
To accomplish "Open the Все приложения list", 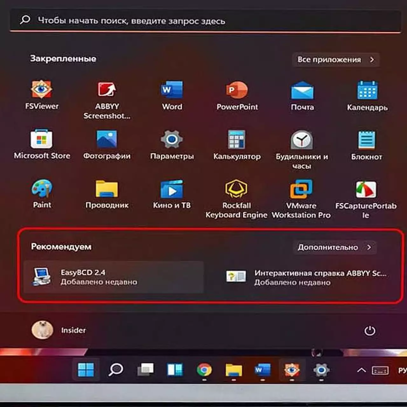I will [336, 60].
